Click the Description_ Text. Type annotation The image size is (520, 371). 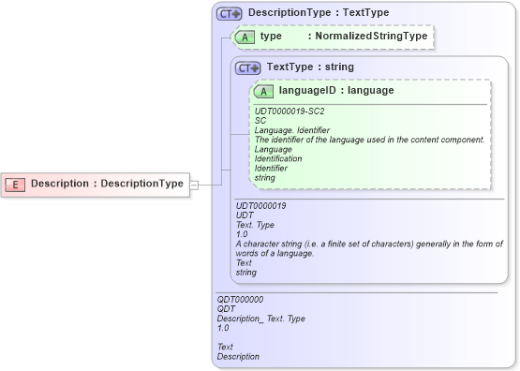tap(261, 319)
